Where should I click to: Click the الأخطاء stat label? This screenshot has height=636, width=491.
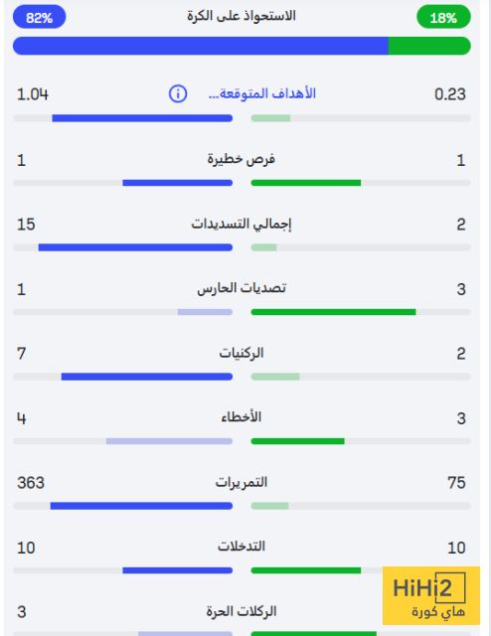[242, 417]
